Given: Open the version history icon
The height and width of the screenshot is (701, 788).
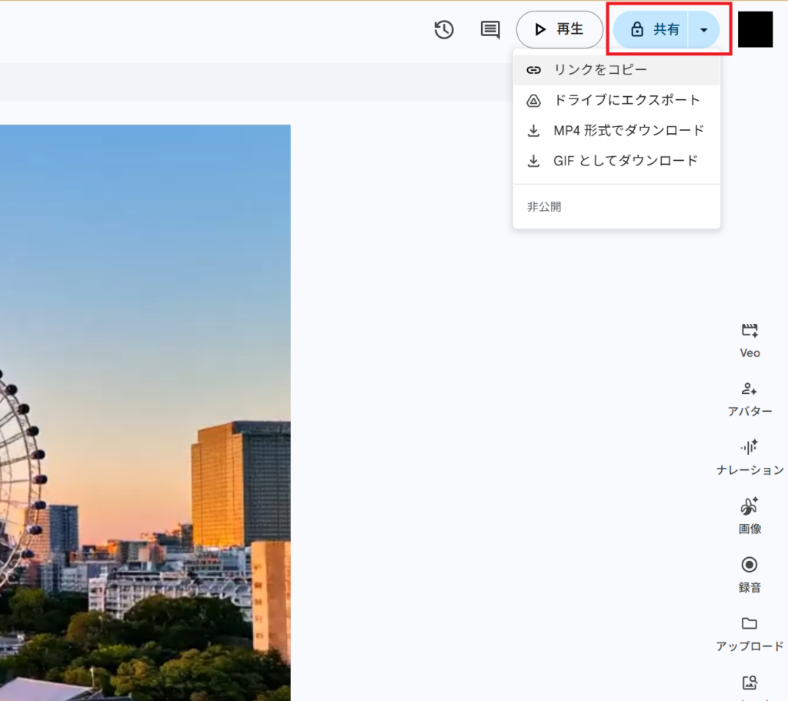Looking at the screenshot, I should [x=444, y=29].
